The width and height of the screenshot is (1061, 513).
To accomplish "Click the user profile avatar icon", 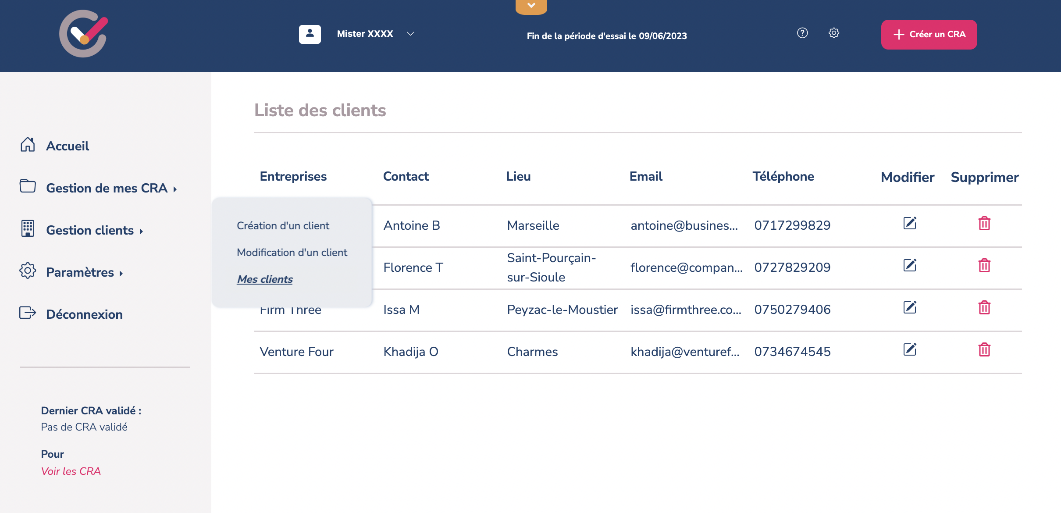I will tap(310, 34).
